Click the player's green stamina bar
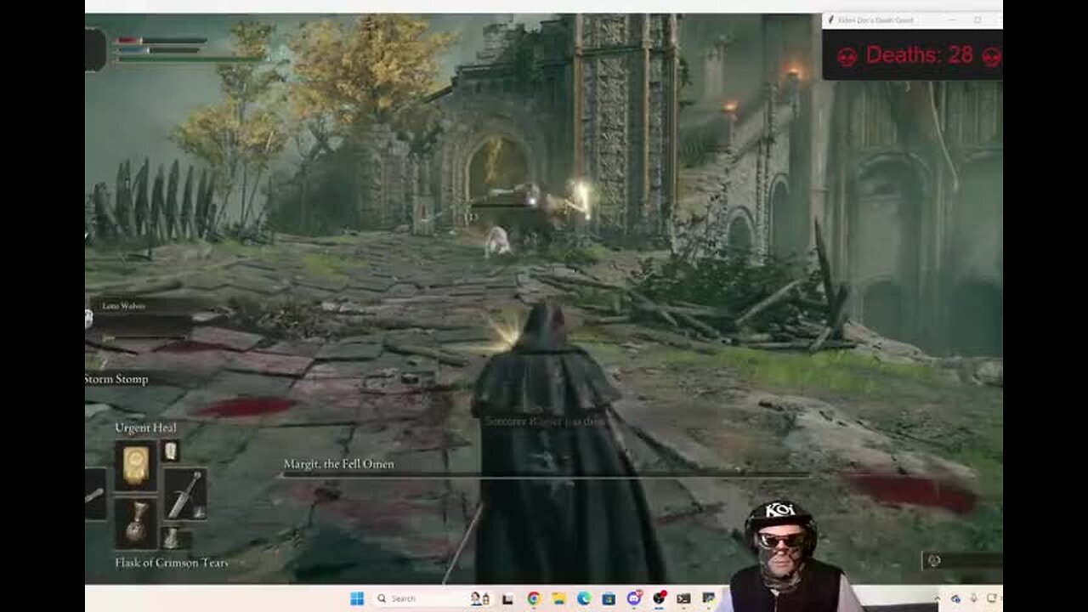Image resolution: width=1088 pixels, height=612 pixels. click(191, 59)
